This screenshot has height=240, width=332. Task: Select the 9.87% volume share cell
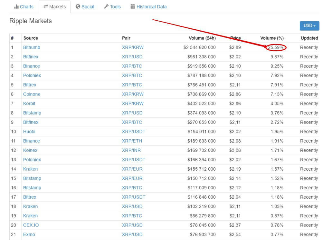pyautogui.click(x=277, y=57)
